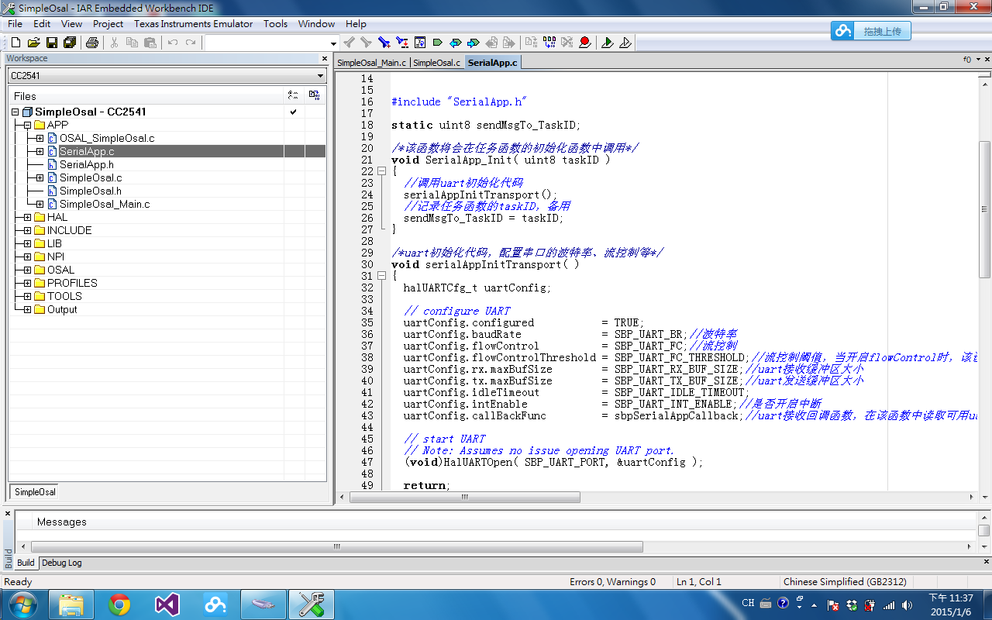Expand the Output folder
The height and width of the screenshot is (620, 992).
coord(27,310)
